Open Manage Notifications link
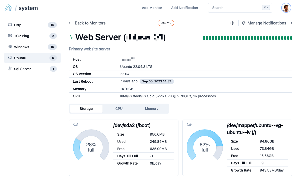The height and width of the screenshot is (179, 300). (267, 23)
